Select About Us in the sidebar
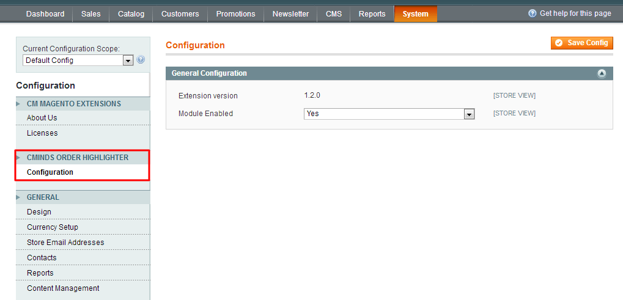This screenshot has height=300, width=623. point(42,118)
